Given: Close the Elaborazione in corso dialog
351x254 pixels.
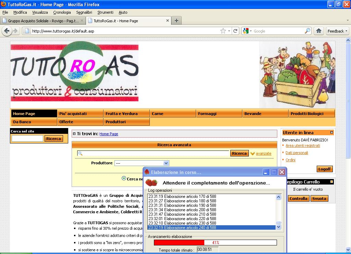Looking at the screenshot, I should coord(282,172).
